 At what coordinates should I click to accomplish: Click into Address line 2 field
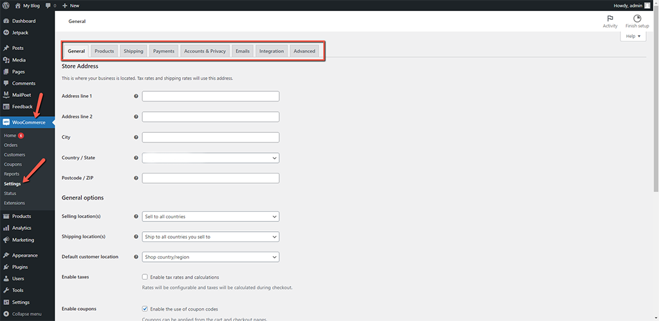tap(210, 117)
